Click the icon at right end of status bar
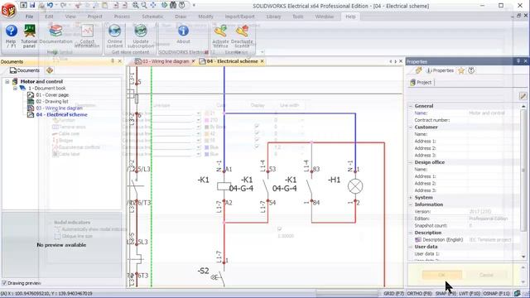Image resolution: width=530 pixels, height=298 pixels. point(517,293)
